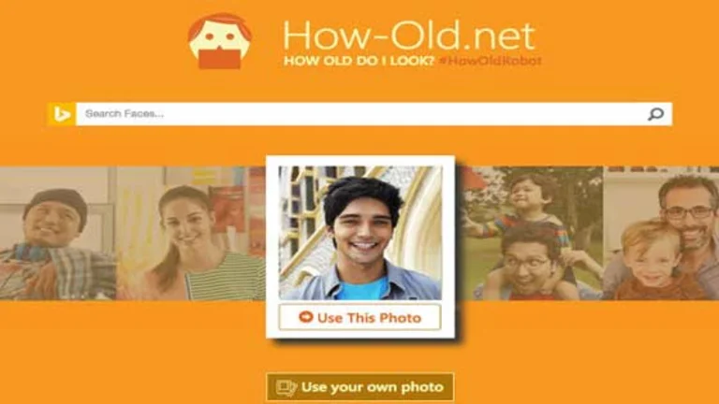Focus the Search Faces input field

(360, 113)
